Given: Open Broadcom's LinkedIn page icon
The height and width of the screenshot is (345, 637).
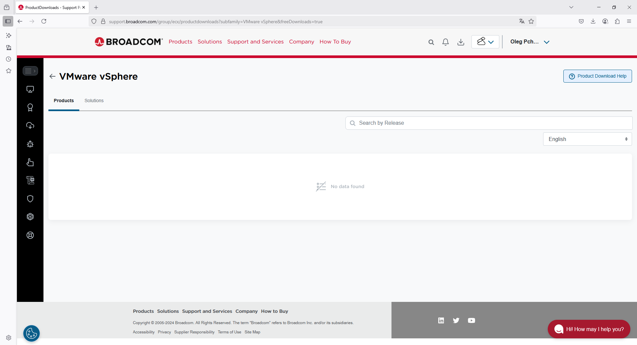Looking at the screenshot, I should tap(441, 320).
